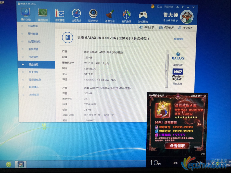The height and width of the screenshot is (173, 231).
Task: Click the hard disk icon beside GALAX title
Action: (x=68, y=38)
